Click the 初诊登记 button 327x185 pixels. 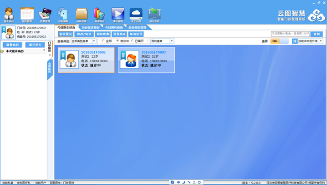(65, 34)
